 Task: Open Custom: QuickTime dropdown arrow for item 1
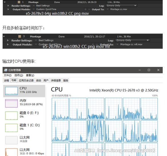(33, 9)
